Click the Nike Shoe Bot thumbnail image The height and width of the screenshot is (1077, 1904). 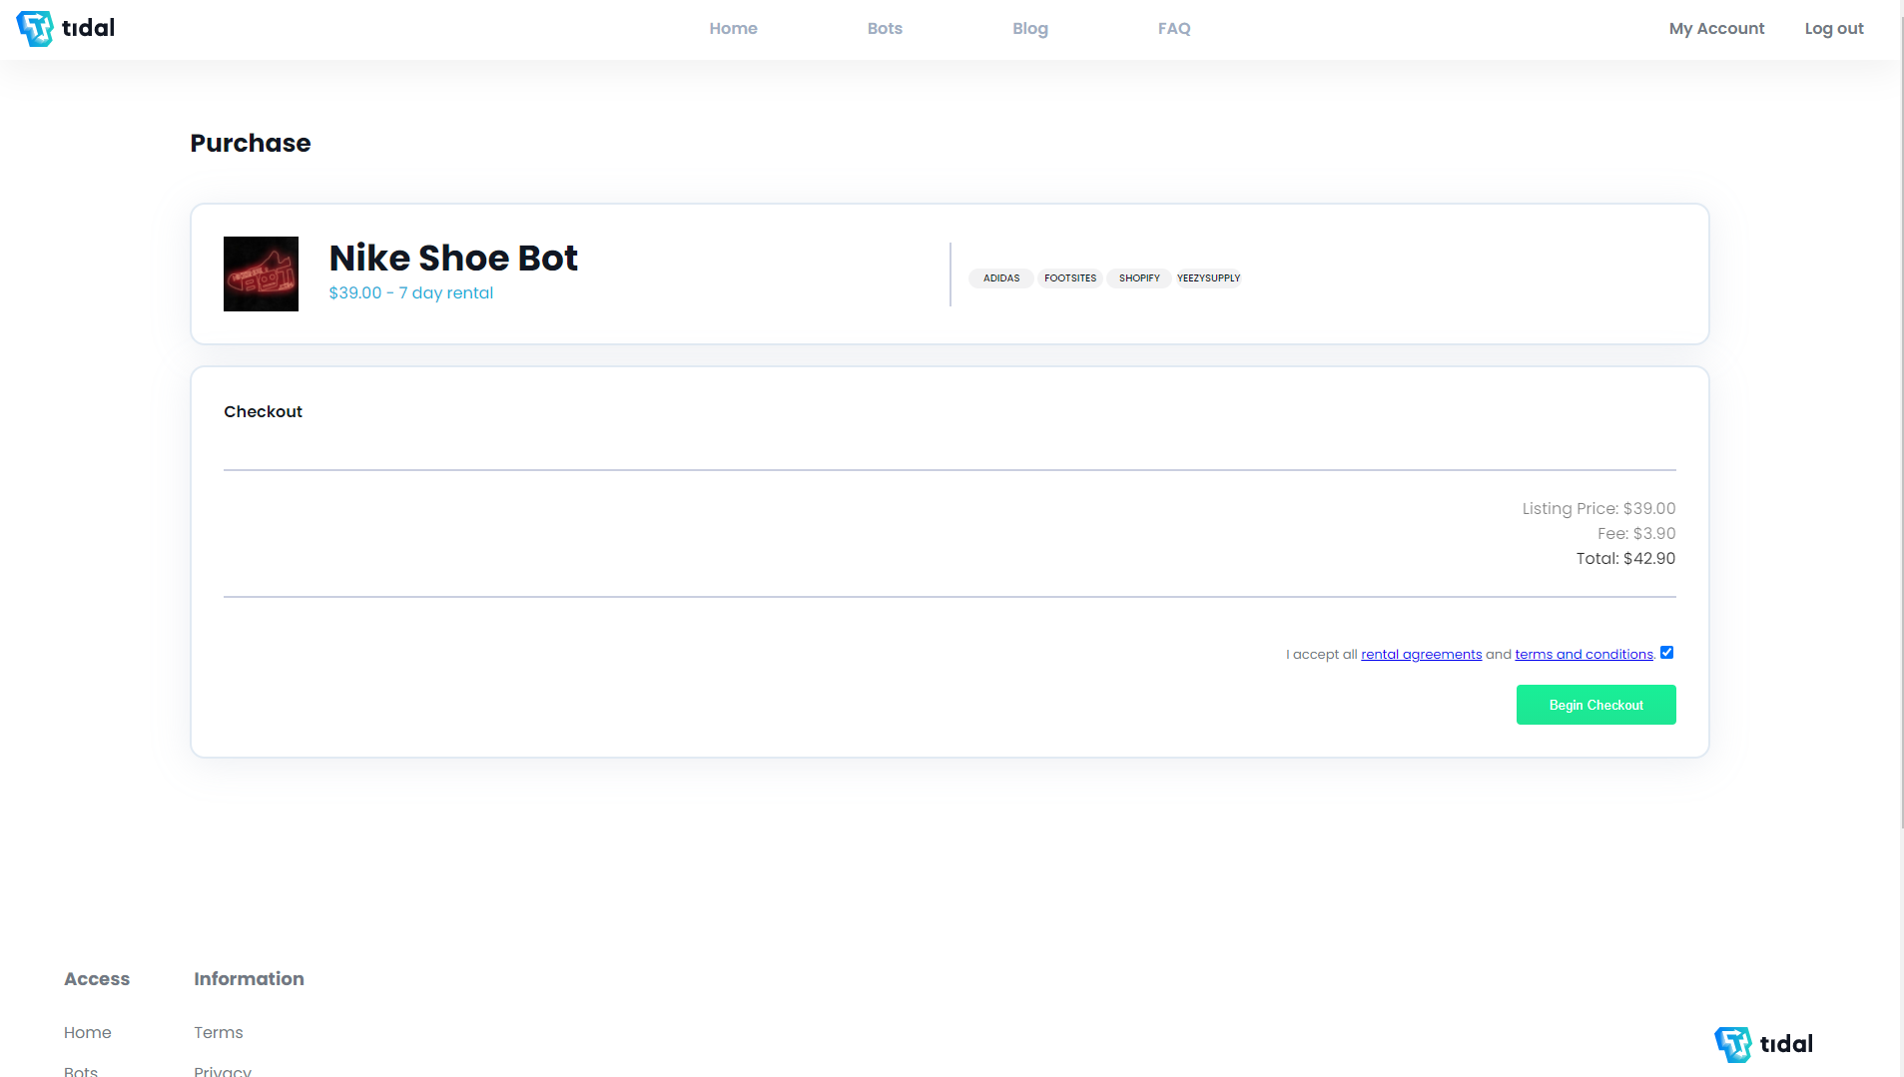(261, 273)
